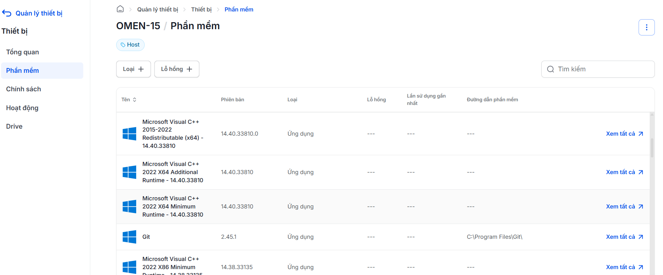Viewport: 663px width, 275px height.
Task: Click OMEN-15 in page title
Action: coord(138,26)
